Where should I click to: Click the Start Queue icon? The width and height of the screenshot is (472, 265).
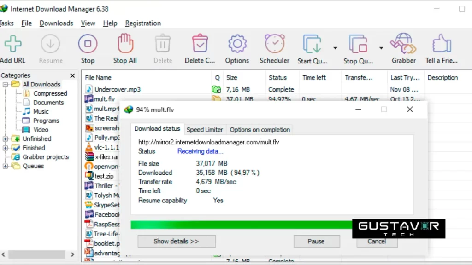312,44
